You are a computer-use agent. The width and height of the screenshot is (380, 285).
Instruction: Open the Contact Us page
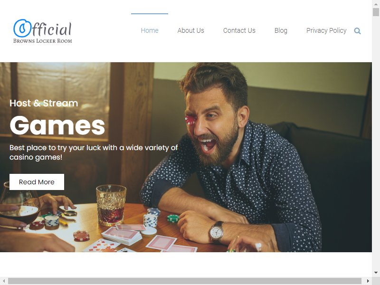[239, 30]
